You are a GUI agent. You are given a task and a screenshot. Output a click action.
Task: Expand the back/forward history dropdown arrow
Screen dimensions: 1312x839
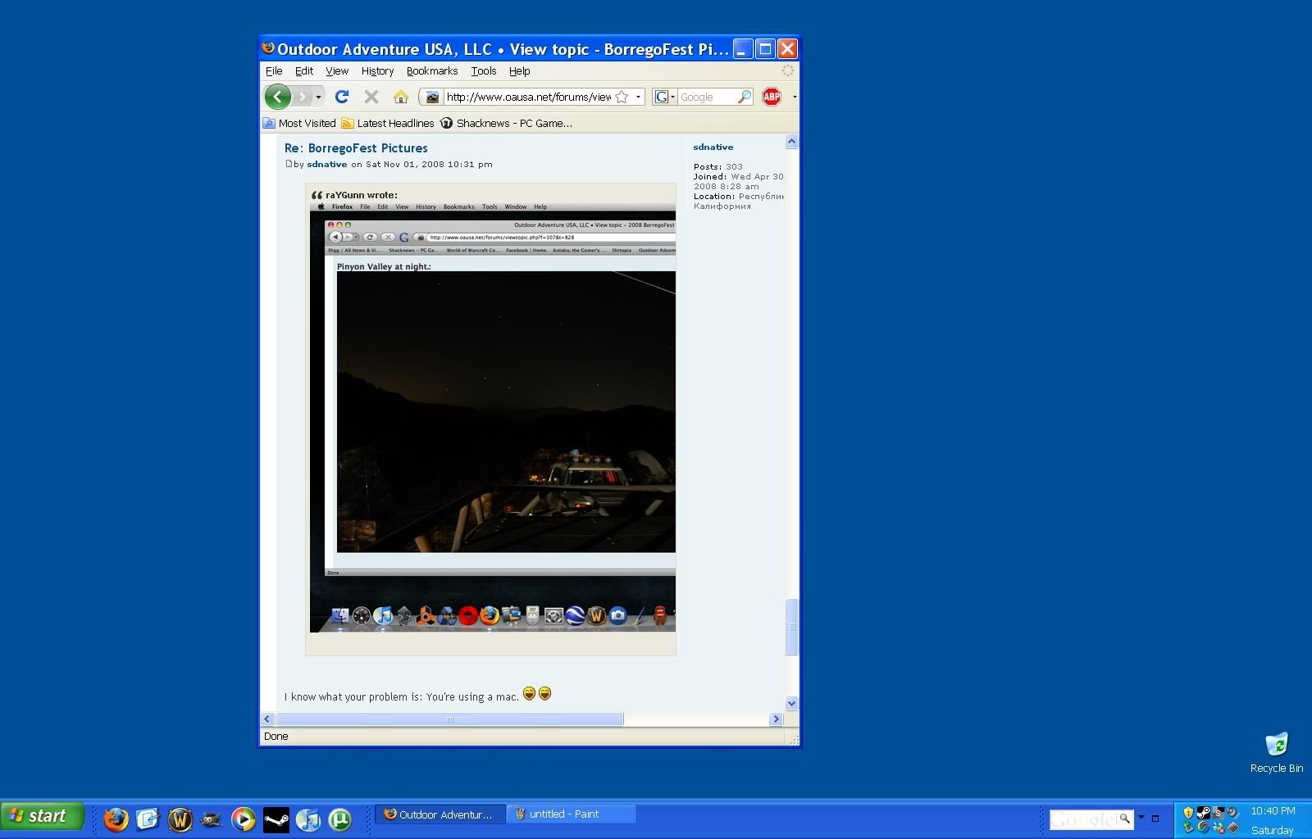pos(318,97)
